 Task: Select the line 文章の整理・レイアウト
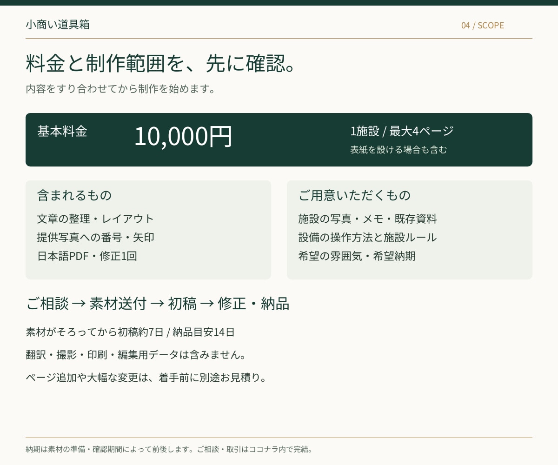[x=95, y=219]
